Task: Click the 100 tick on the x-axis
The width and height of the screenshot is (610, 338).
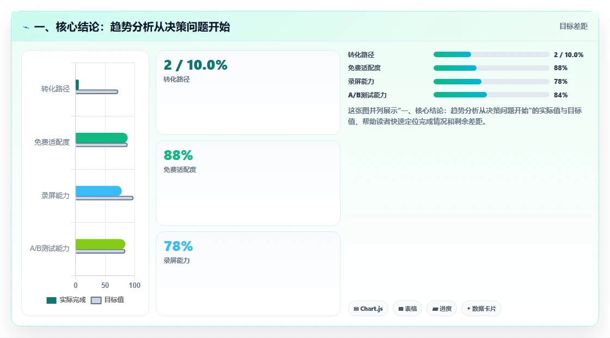Action: point(135,286)
